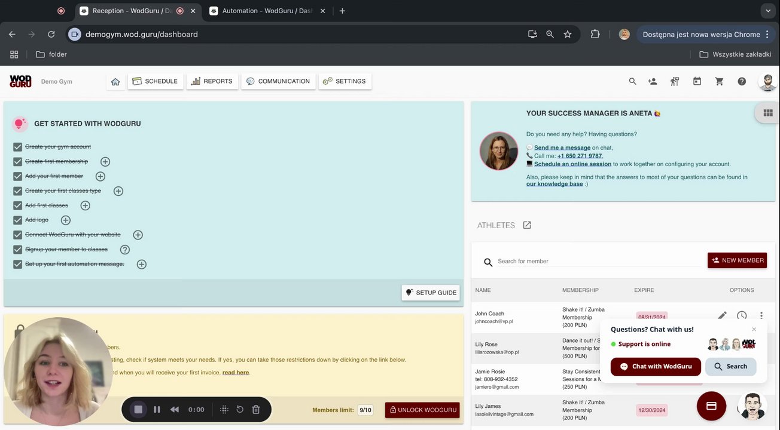
Task: Click the Search button in chat popup
Action: [731, 367]
